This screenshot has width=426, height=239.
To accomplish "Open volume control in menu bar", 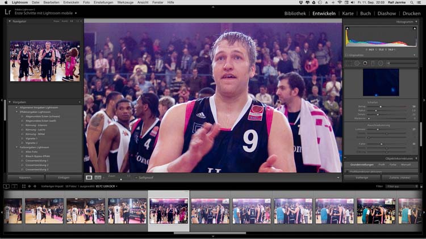I will 353,2.
